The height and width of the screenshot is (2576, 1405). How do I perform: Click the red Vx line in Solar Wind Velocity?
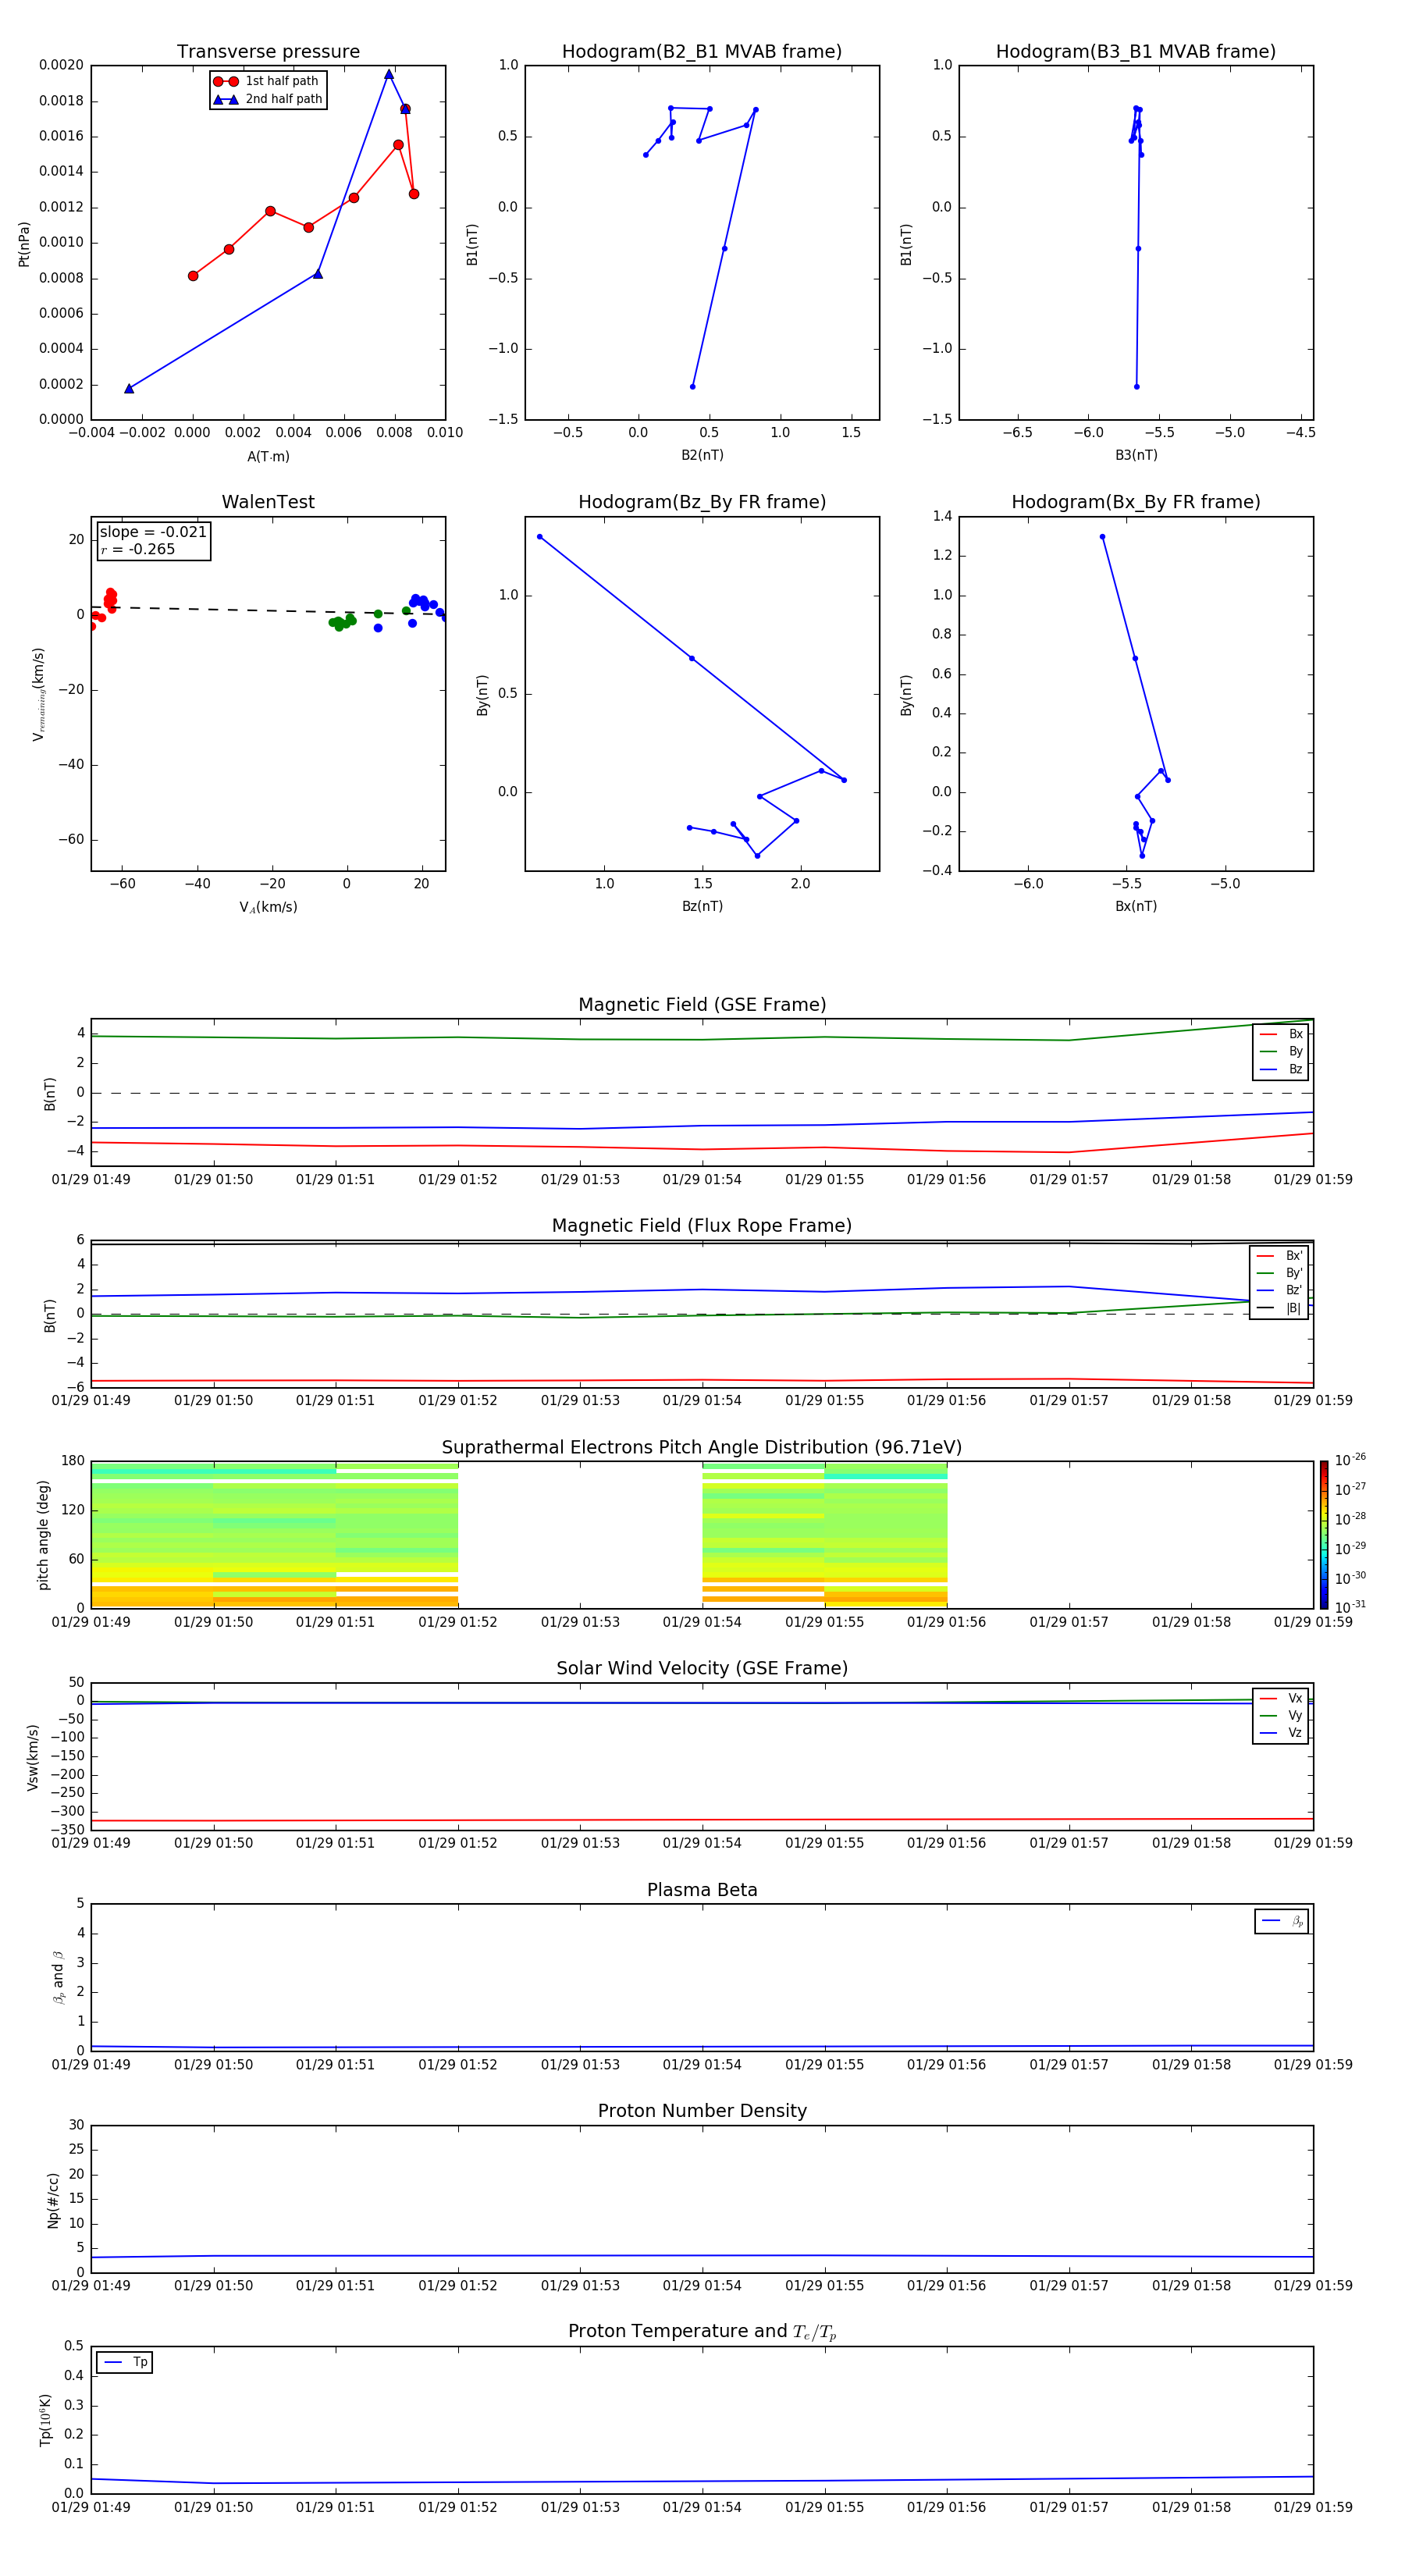(x=702, y=1820)
